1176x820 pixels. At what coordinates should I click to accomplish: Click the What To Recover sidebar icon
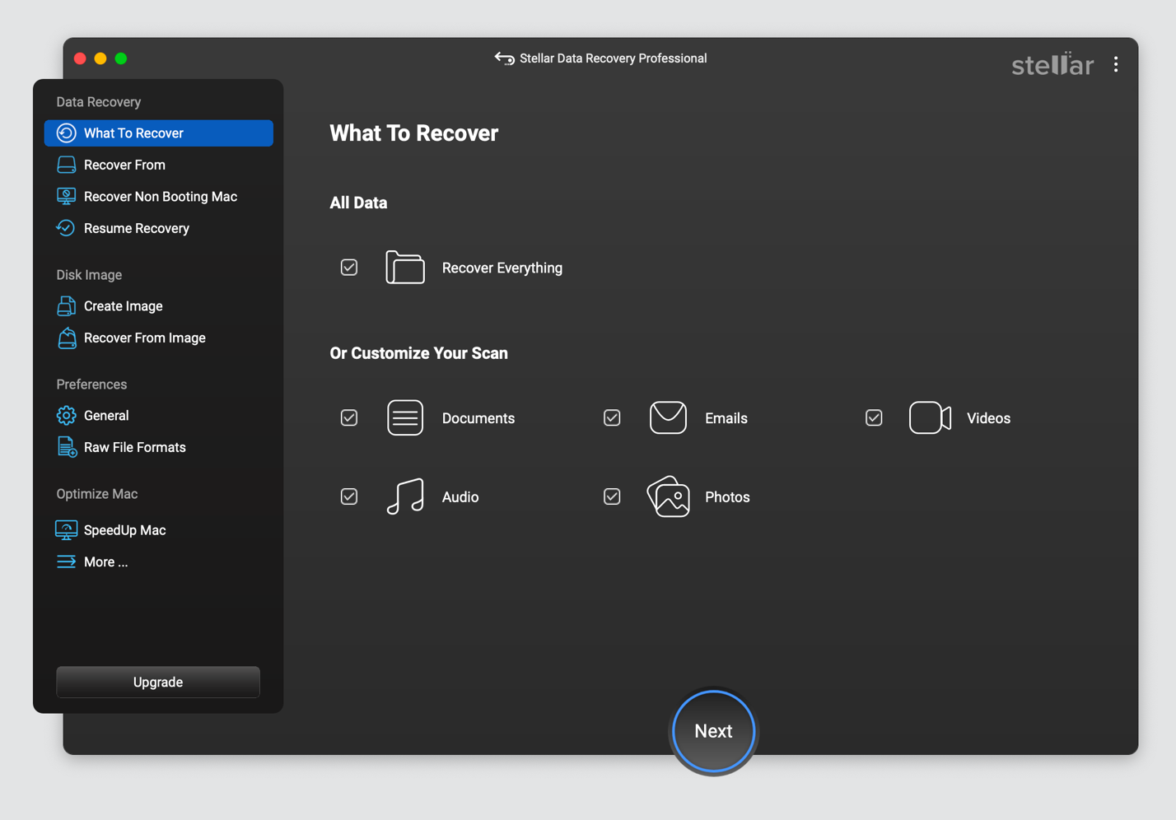tap(66, 133)
